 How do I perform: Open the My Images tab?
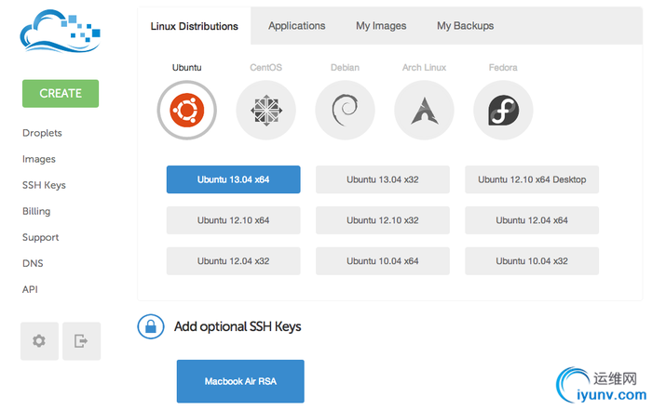pos(381,26)
